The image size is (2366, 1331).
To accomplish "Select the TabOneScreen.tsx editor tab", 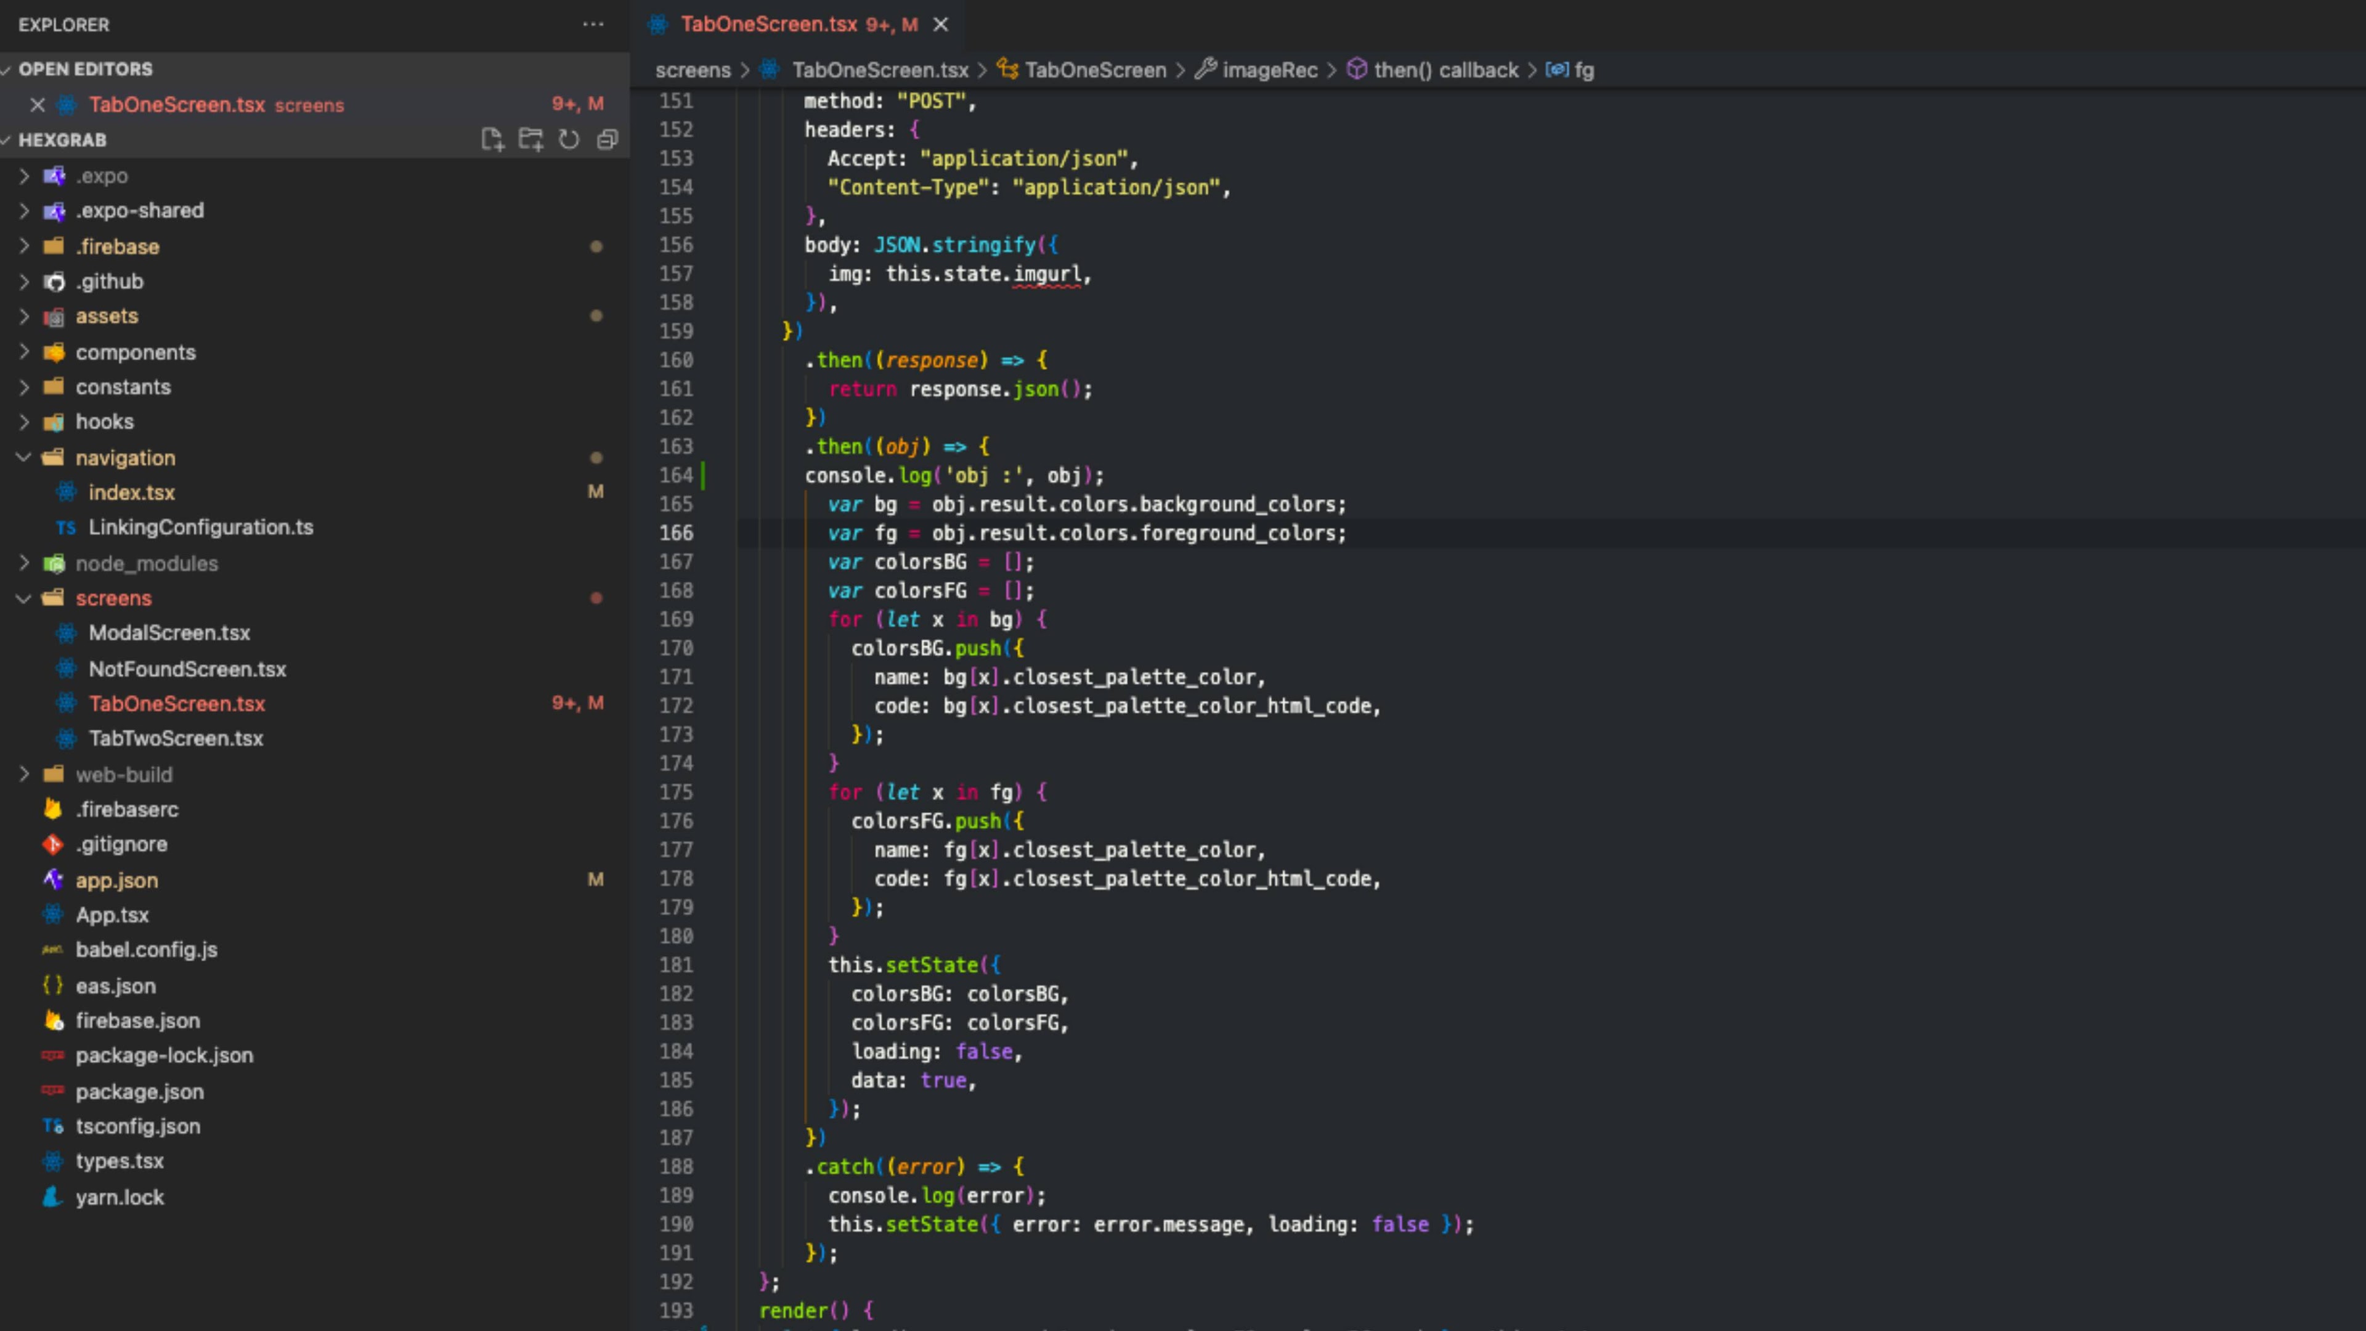I will pos(798,25).
